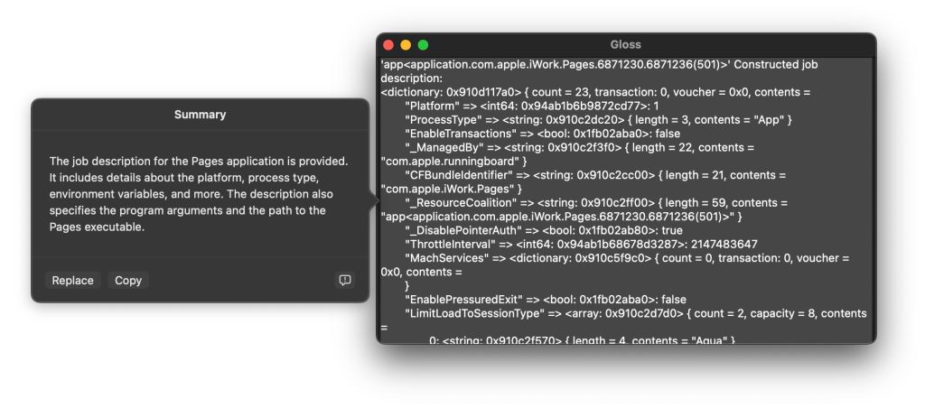Image resolution: width=925 pixels, height=408 pixels.
Task: Open the feedback speech bubble icon
Action: (x=344, y=281)
